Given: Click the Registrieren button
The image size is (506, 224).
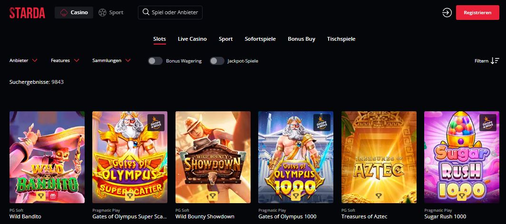Looking at the screenshot, I should click(477, 12).
